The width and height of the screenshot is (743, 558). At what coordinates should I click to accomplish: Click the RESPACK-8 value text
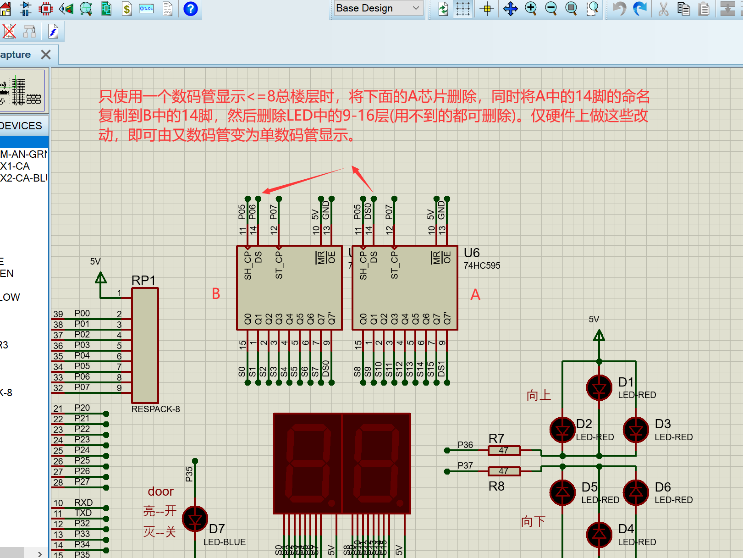(156, 409)
